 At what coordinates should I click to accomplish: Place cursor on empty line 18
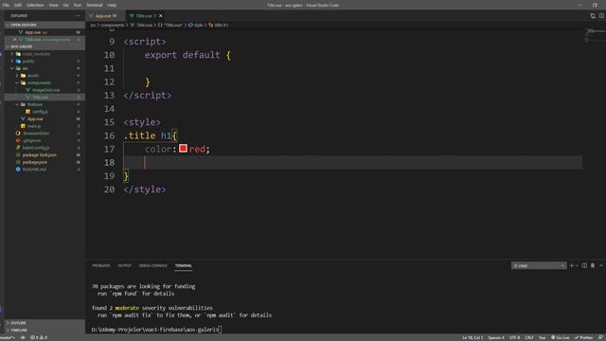coord(352,162)
